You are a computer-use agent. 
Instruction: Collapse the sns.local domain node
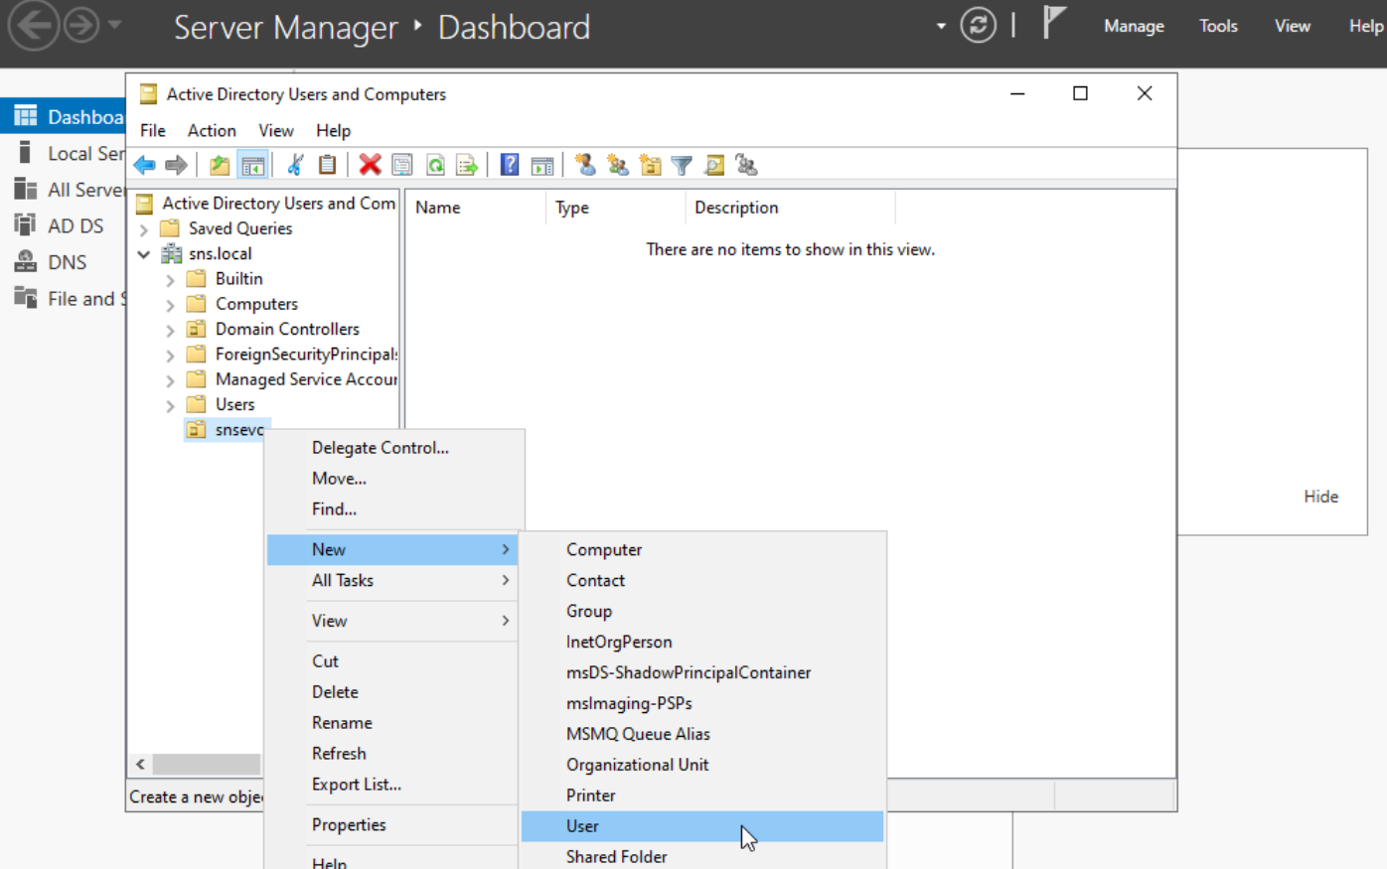coord(144,254)
